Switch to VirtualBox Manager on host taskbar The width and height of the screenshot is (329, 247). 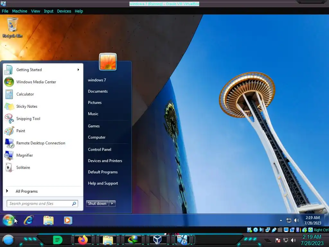coord(157,240)
